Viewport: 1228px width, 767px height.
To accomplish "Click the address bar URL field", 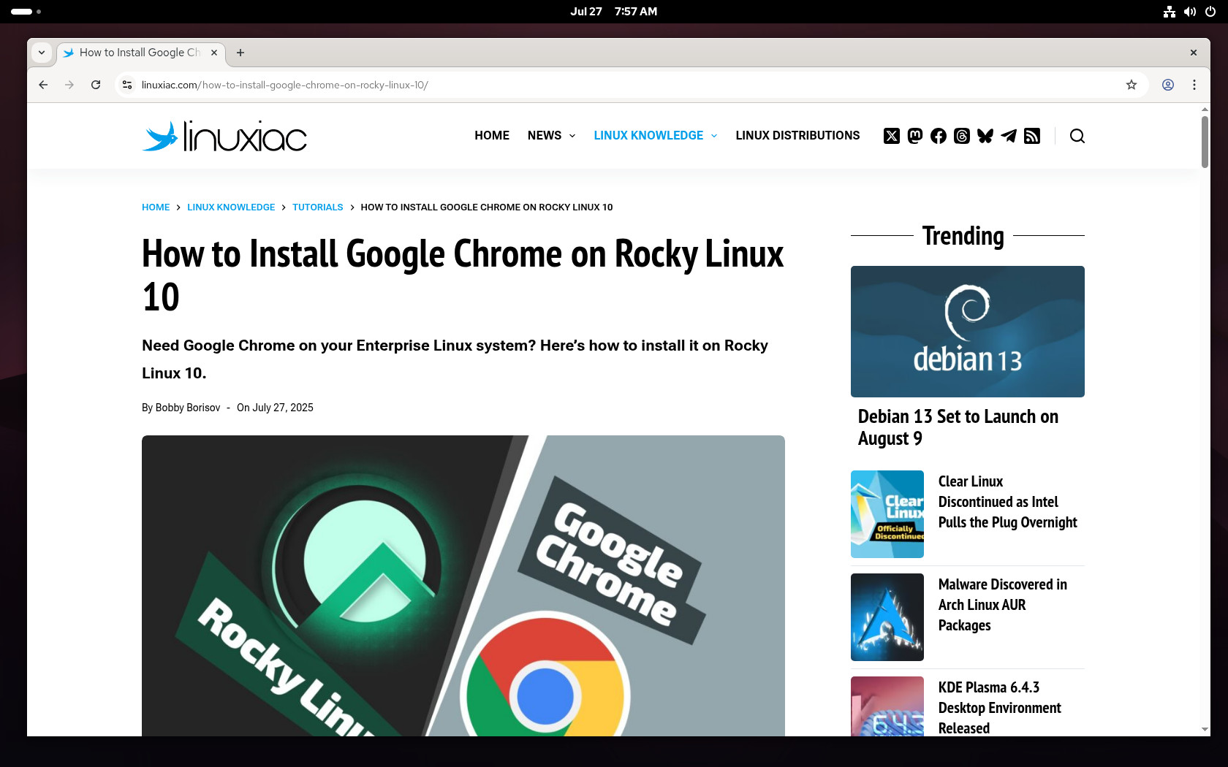I will pos(629,85).
